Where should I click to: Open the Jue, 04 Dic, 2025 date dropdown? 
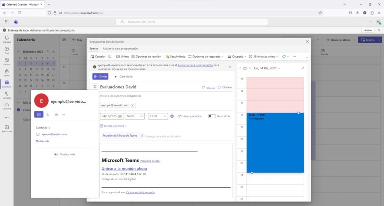(267, 68)
